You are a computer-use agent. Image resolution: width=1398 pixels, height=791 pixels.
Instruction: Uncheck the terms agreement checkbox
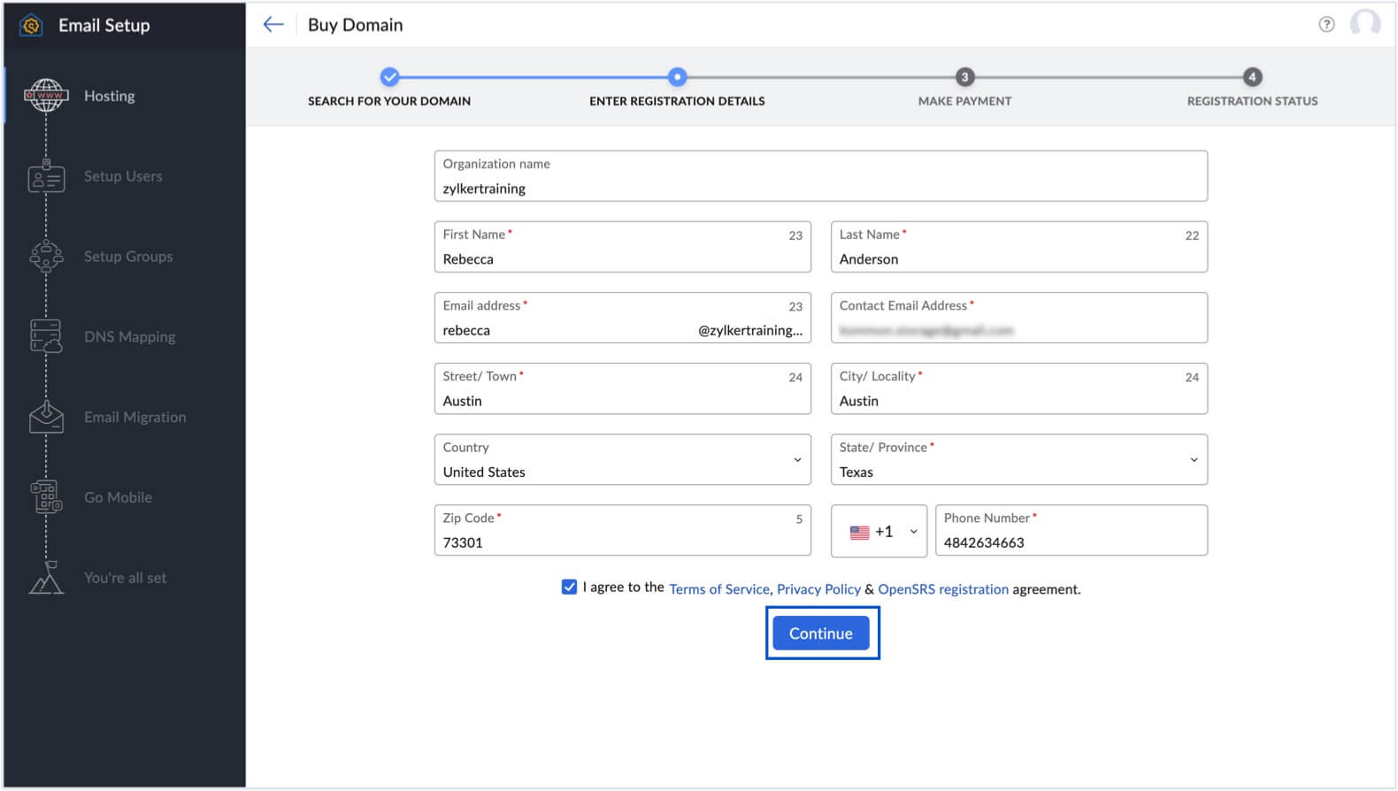(569, 587)
